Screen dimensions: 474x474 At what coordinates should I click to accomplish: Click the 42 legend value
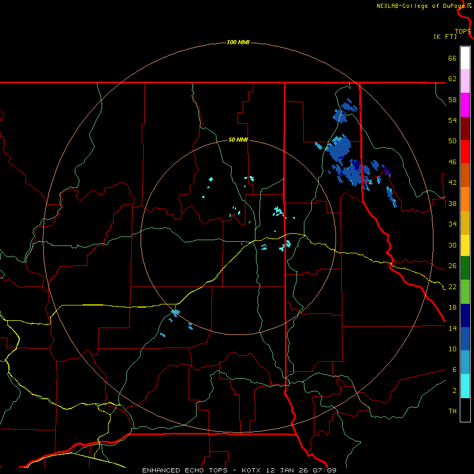click(452, 183)
